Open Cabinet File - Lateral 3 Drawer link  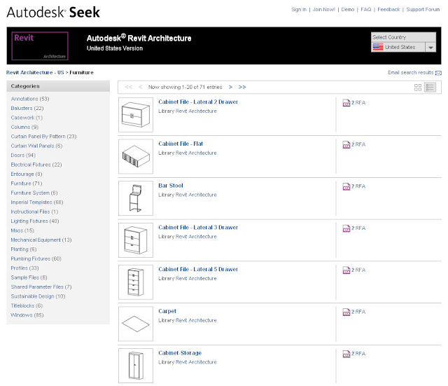pos(198,228)
